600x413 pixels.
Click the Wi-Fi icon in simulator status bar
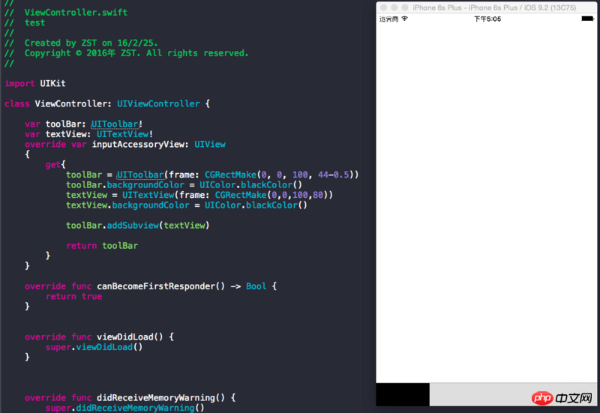click(404, 18)
